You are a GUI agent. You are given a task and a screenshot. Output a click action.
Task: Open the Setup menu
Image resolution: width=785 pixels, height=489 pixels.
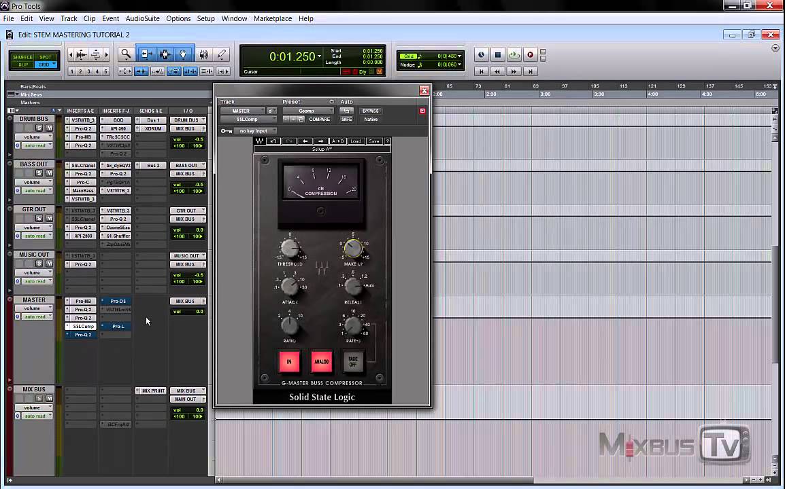pos(205,18)
